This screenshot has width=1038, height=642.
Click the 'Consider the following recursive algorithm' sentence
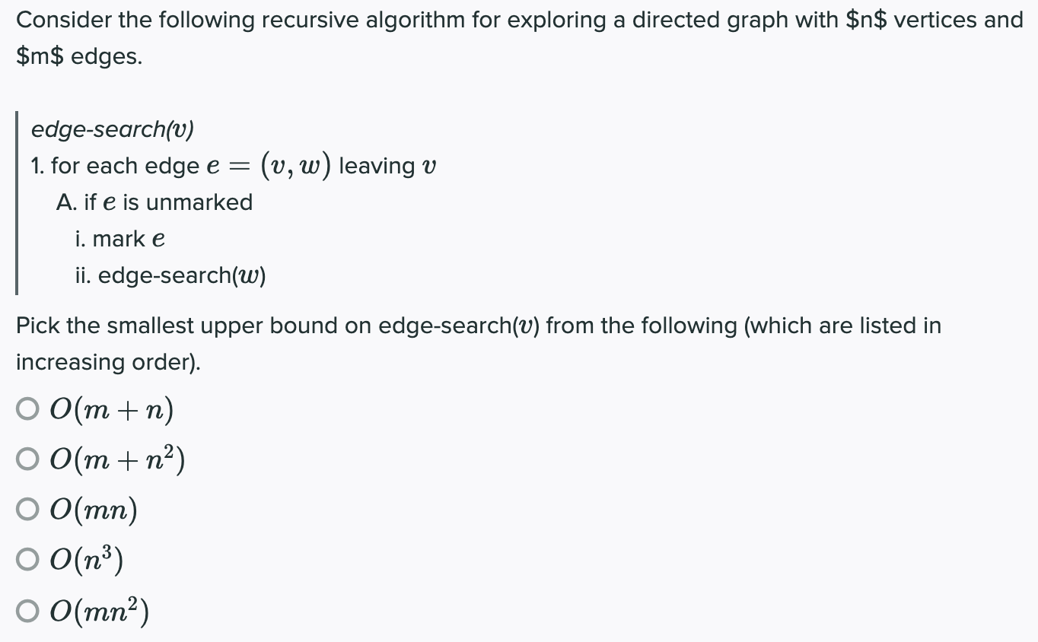[519, 20]
